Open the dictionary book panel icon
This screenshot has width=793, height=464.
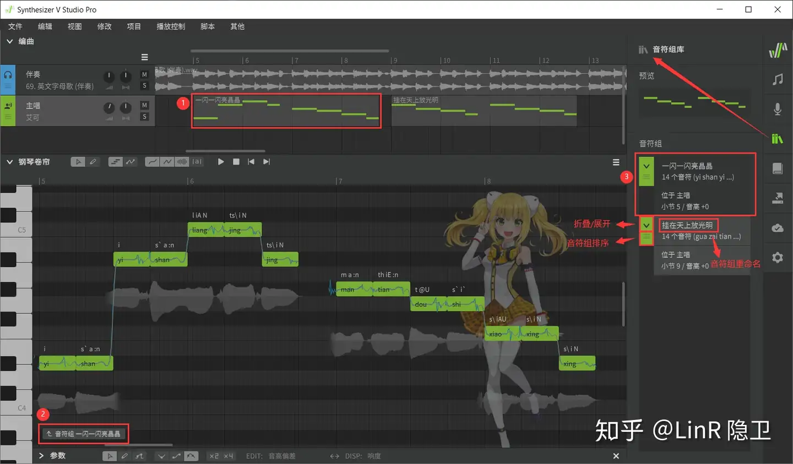pyautogui.click(x=778, y=168)
